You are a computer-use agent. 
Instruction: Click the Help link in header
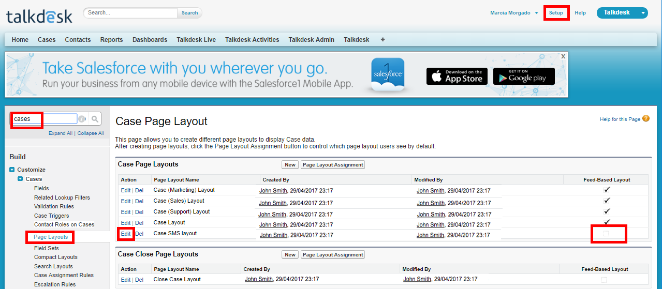click(x=580, y=13)
